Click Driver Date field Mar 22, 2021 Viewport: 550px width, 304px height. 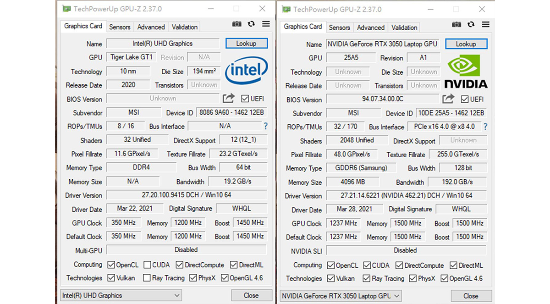click(x=135, y=209)
